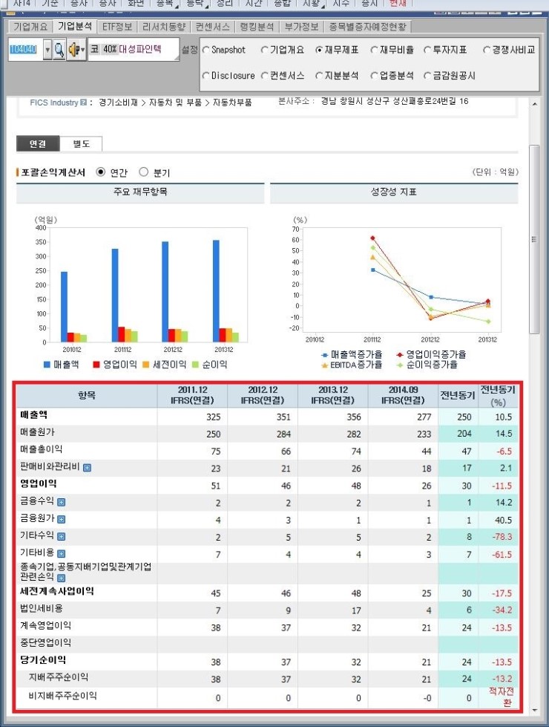Open the 랭킹분석 tab
Image resolution: width=549 pixels, height=727 pixels.
257,27
